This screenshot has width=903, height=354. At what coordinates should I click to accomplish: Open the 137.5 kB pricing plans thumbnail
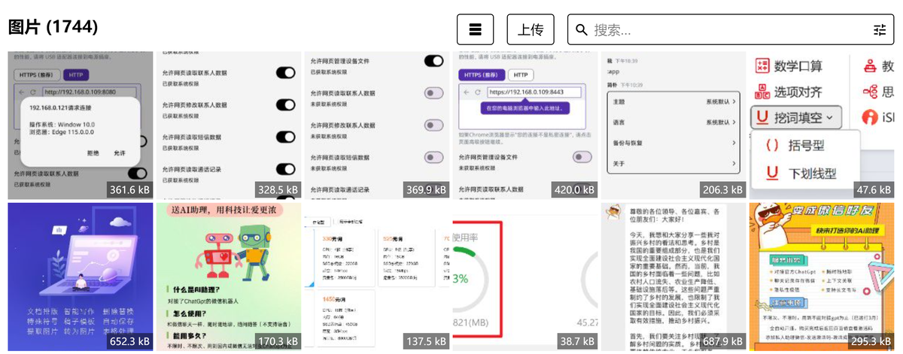coord(376,276)
